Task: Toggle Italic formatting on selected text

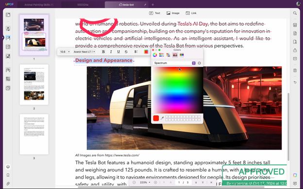Action: (111, 52)
